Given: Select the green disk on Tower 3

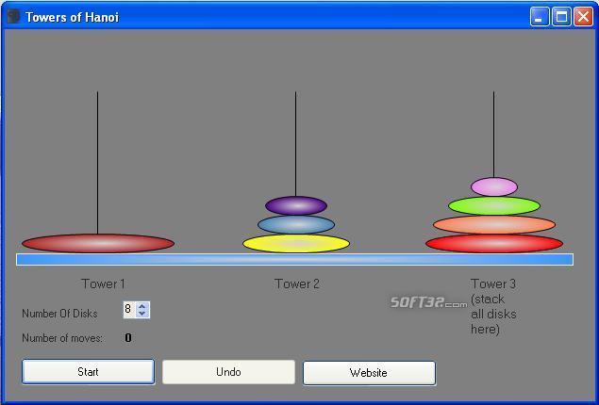Looking at the screenshot, I should click(x=494, y=206).
